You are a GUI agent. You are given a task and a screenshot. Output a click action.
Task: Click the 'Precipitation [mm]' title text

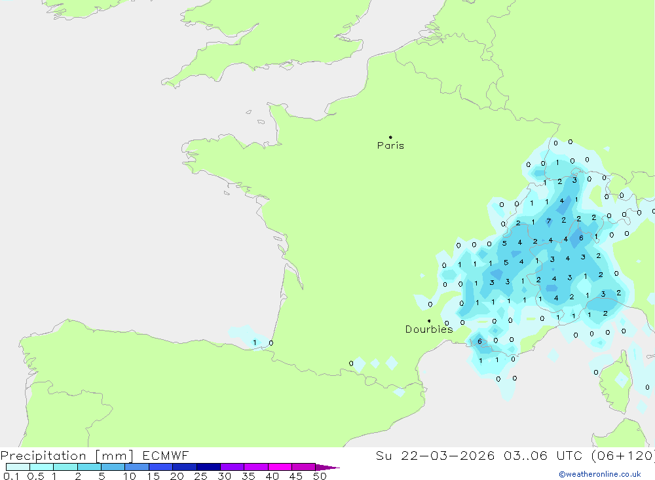(67, 456)
